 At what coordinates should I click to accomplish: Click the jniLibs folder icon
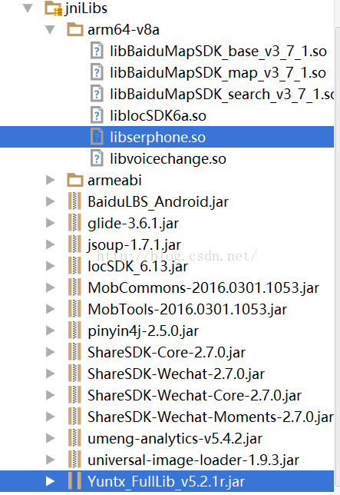[x=53, y=8]
